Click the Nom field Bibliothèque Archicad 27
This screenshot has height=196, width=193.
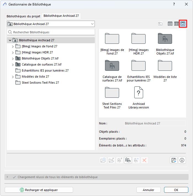click(155, 123)
